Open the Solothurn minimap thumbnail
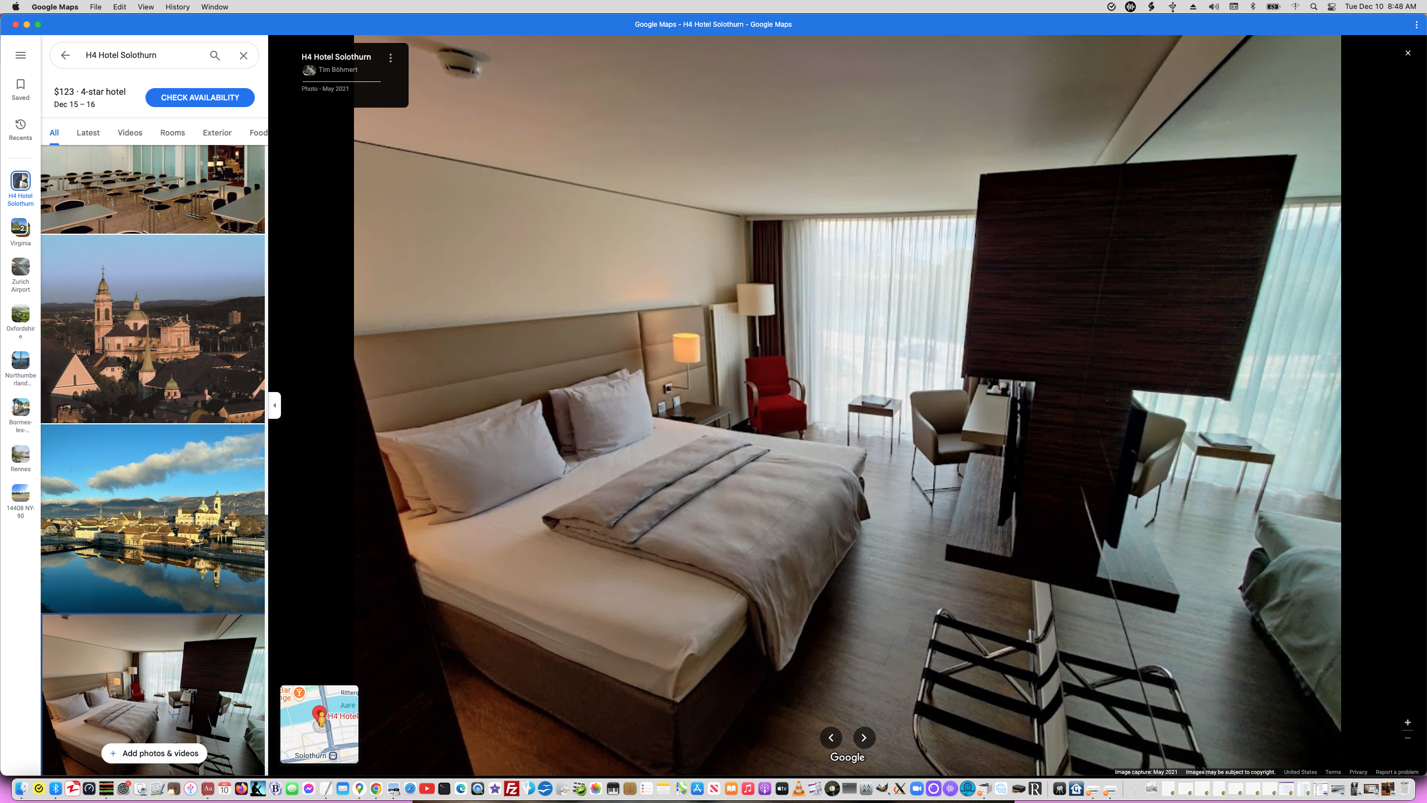The height and width of the screenshot is (803, 1427). 319,724
